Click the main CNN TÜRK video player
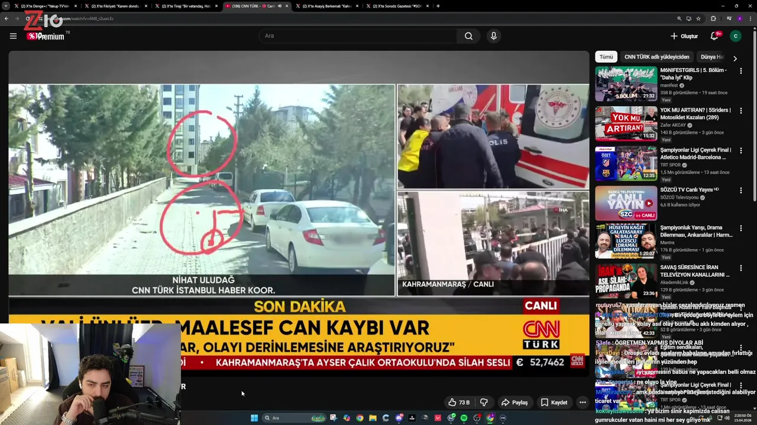 coord(299,214)
